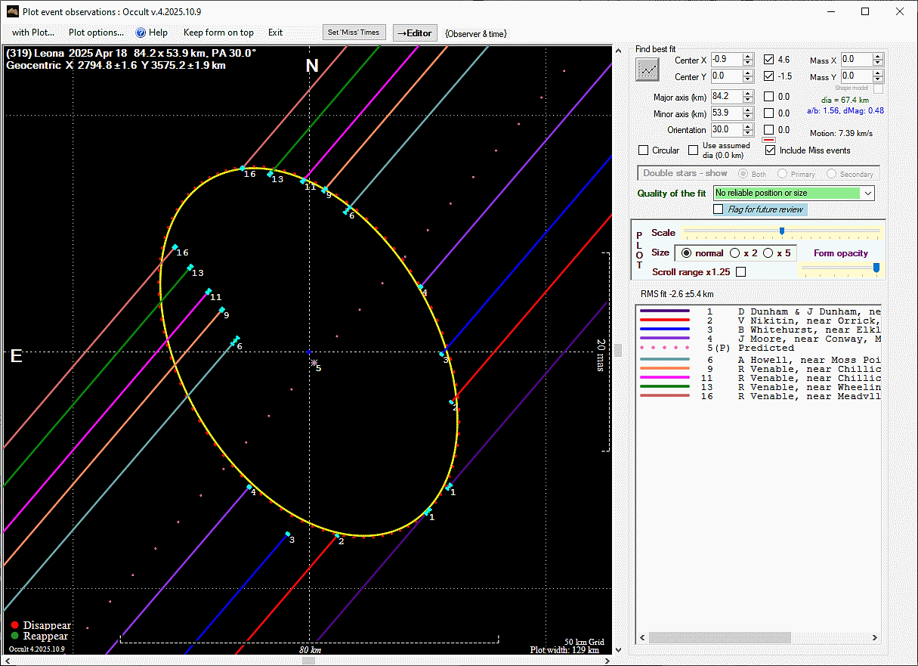Enable the Scroll range x1.25 checkbox

(740, 271)
